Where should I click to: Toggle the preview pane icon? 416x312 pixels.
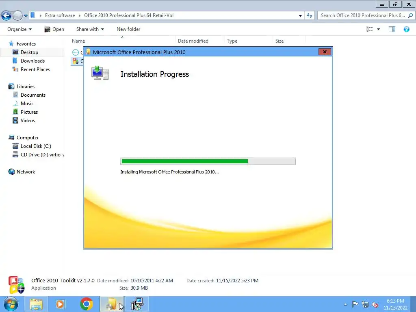click(392, 29)
